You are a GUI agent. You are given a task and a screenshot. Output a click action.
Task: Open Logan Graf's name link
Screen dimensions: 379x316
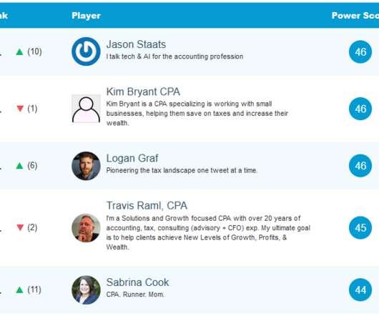(132, 158)
